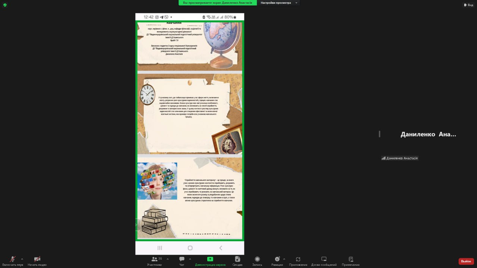Click the Вид view layout button
The image size is (477, 268).
click(x=468, y=5)
